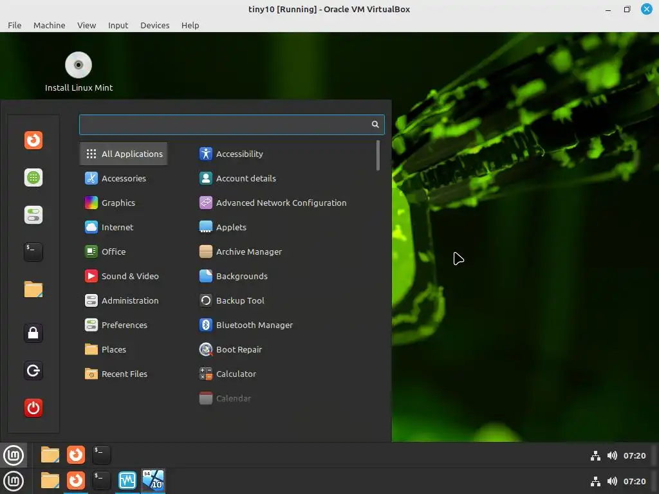Focus the application menu search field
Viewport: 659px width, 494px height.
click(x=232, y=124)
